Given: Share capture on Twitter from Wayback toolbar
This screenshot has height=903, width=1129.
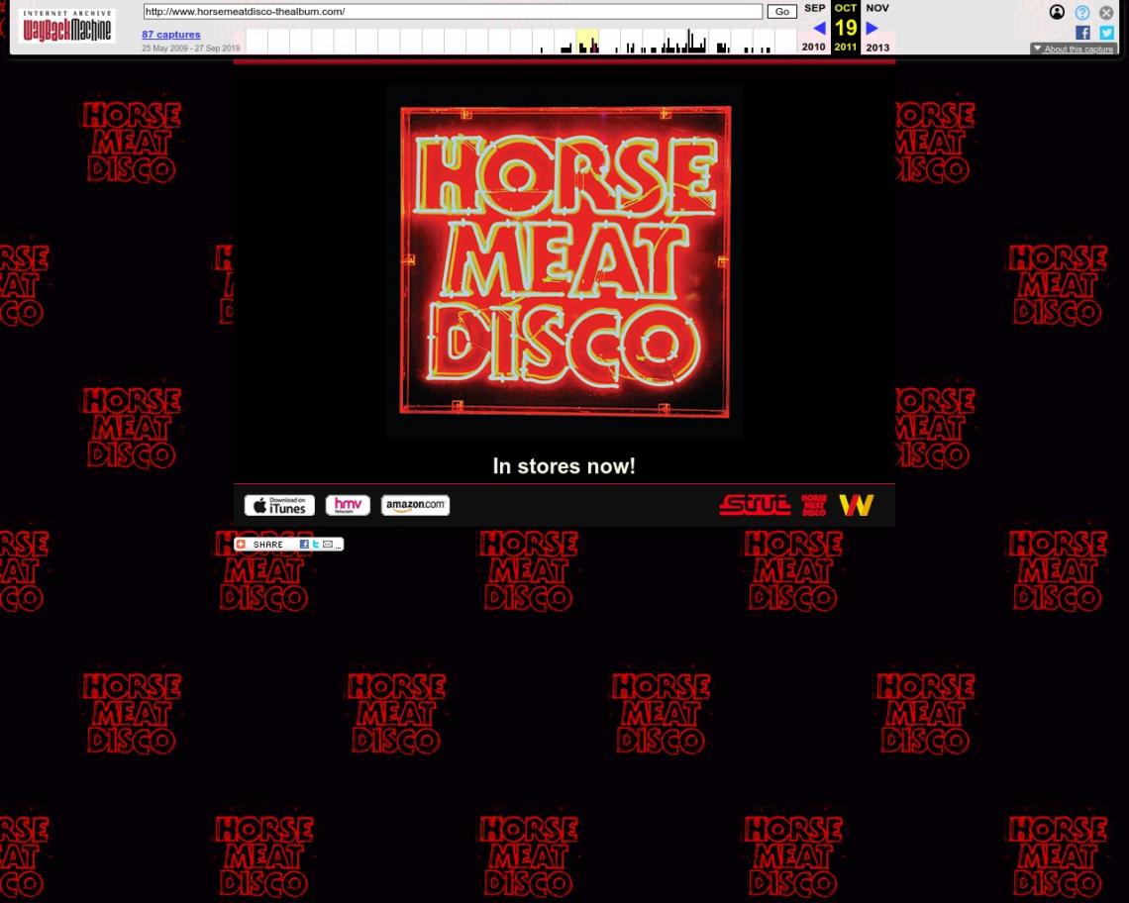Looking at the screenshot, I should tap(1106, 33).
